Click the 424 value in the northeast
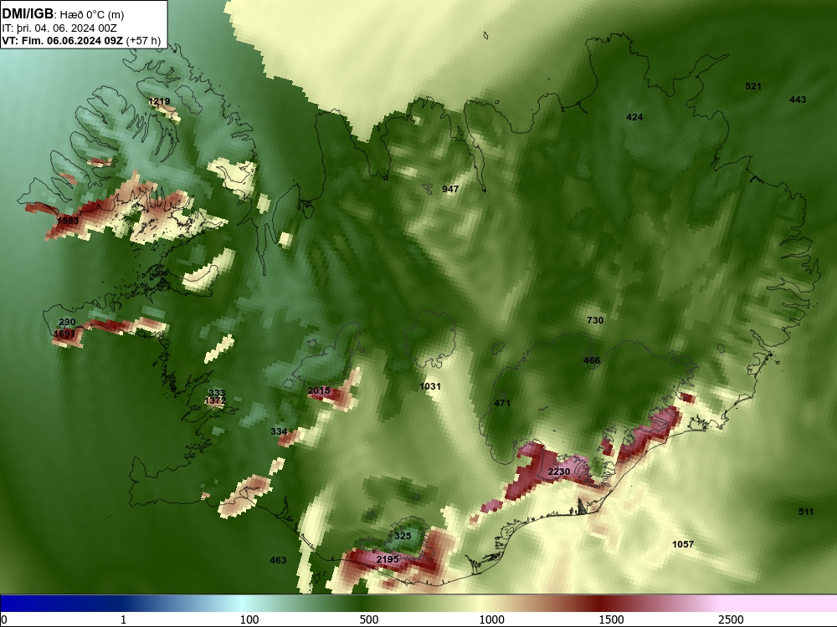 click(634, 117)
